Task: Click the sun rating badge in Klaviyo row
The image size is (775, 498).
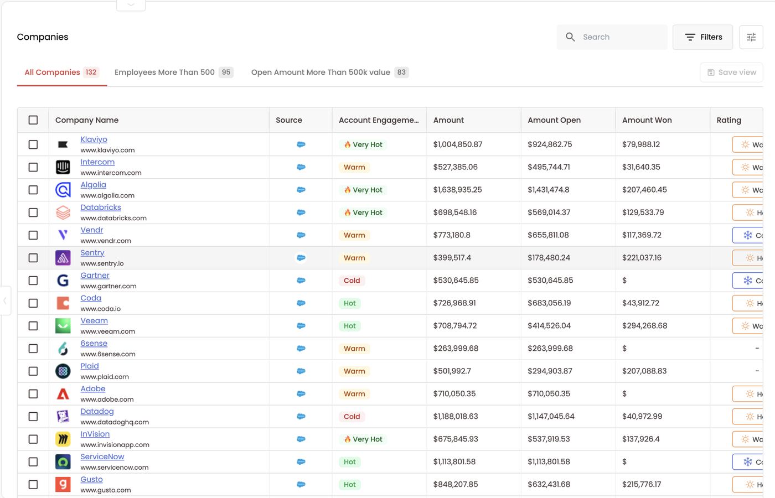Action: coord(748,144)
